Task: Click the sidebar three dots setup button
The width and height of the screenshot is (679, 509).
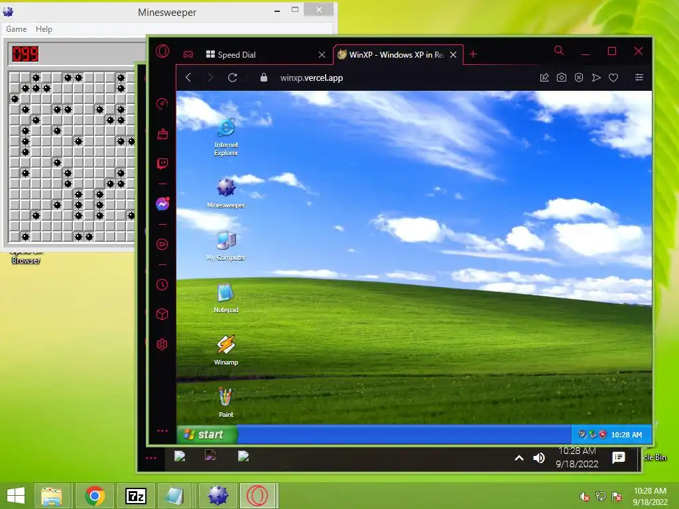Action: tap(162, 431)
